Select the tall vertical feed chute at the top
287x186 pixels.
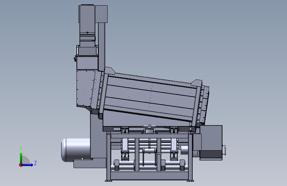(87, 25)
